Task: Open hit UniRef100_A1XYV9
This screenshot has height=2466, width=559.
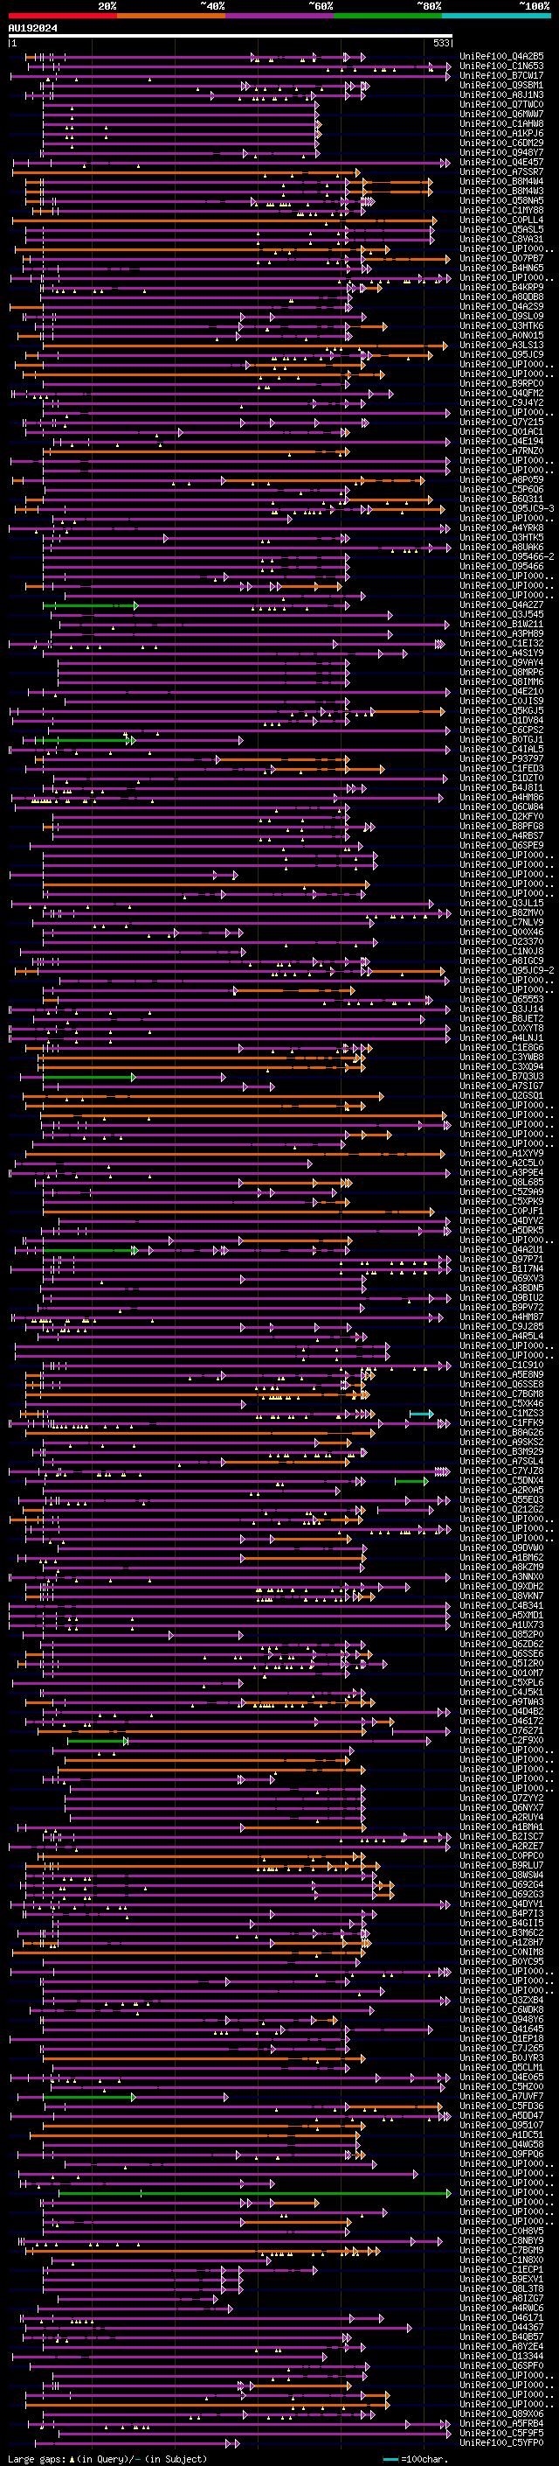Action: (501, 1154)
